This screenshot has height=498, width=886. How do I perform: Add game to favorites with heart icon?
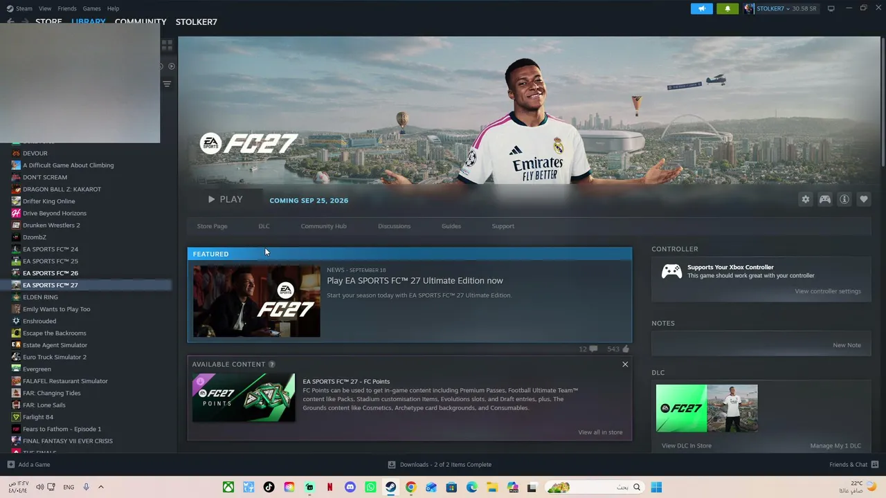click(864, 199)
